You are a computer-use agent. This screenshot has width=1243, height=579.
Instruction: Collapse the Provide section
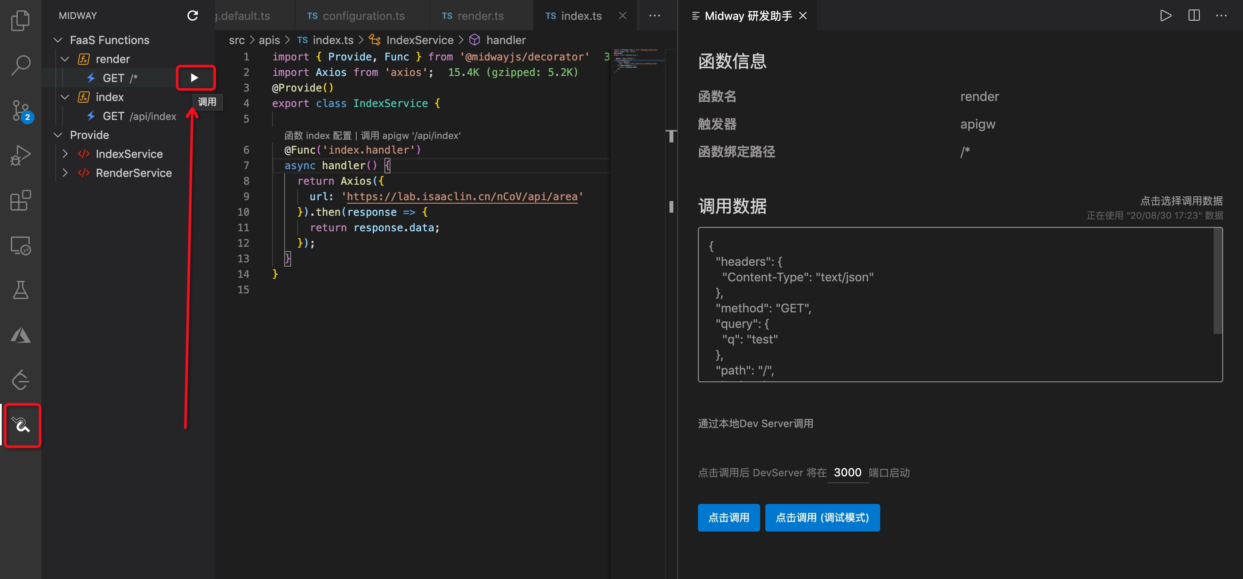point(58,135)
